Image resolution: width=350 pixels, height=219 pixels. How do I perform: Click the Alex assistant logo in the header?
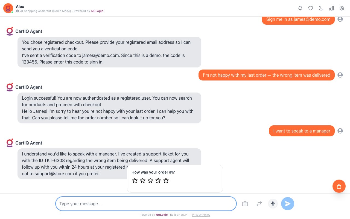point(8,8)
